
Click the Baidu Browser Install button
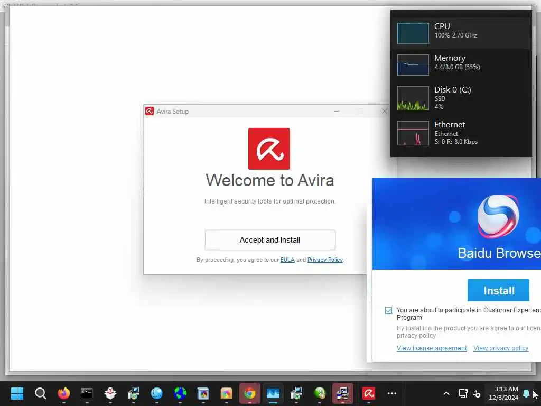pos(498,290)
